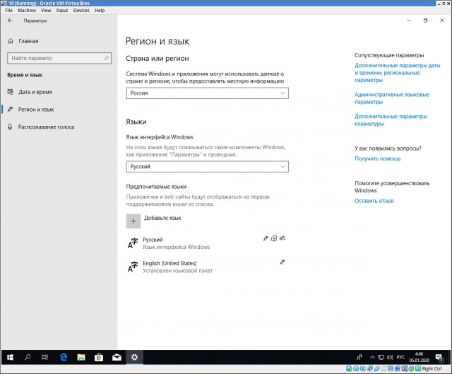Click VirtualBox shared folders indicator

[383, 368]
